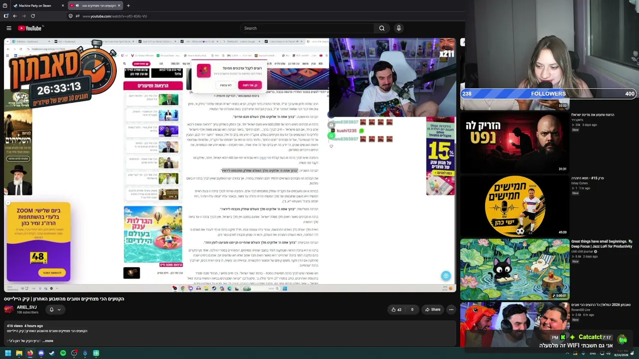
Task: Open the three laughing streamers video thumbnail
Action: pyautogui.click(x=514, y=324)
